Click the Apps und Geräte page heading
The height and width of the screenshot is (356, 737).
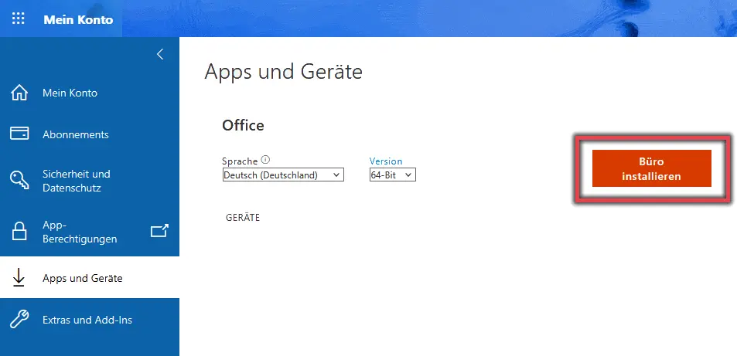283,72
